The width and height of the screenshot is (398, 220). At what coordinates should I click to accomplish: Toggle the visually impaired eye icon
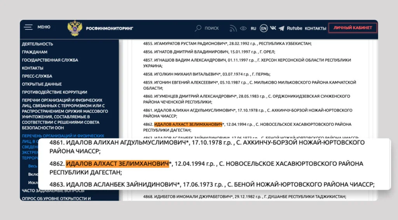point(243,28)
